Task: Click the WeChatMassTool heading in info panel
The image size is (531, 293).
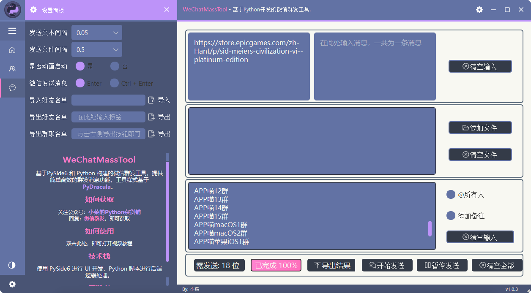Action: [x=99, y=160]
